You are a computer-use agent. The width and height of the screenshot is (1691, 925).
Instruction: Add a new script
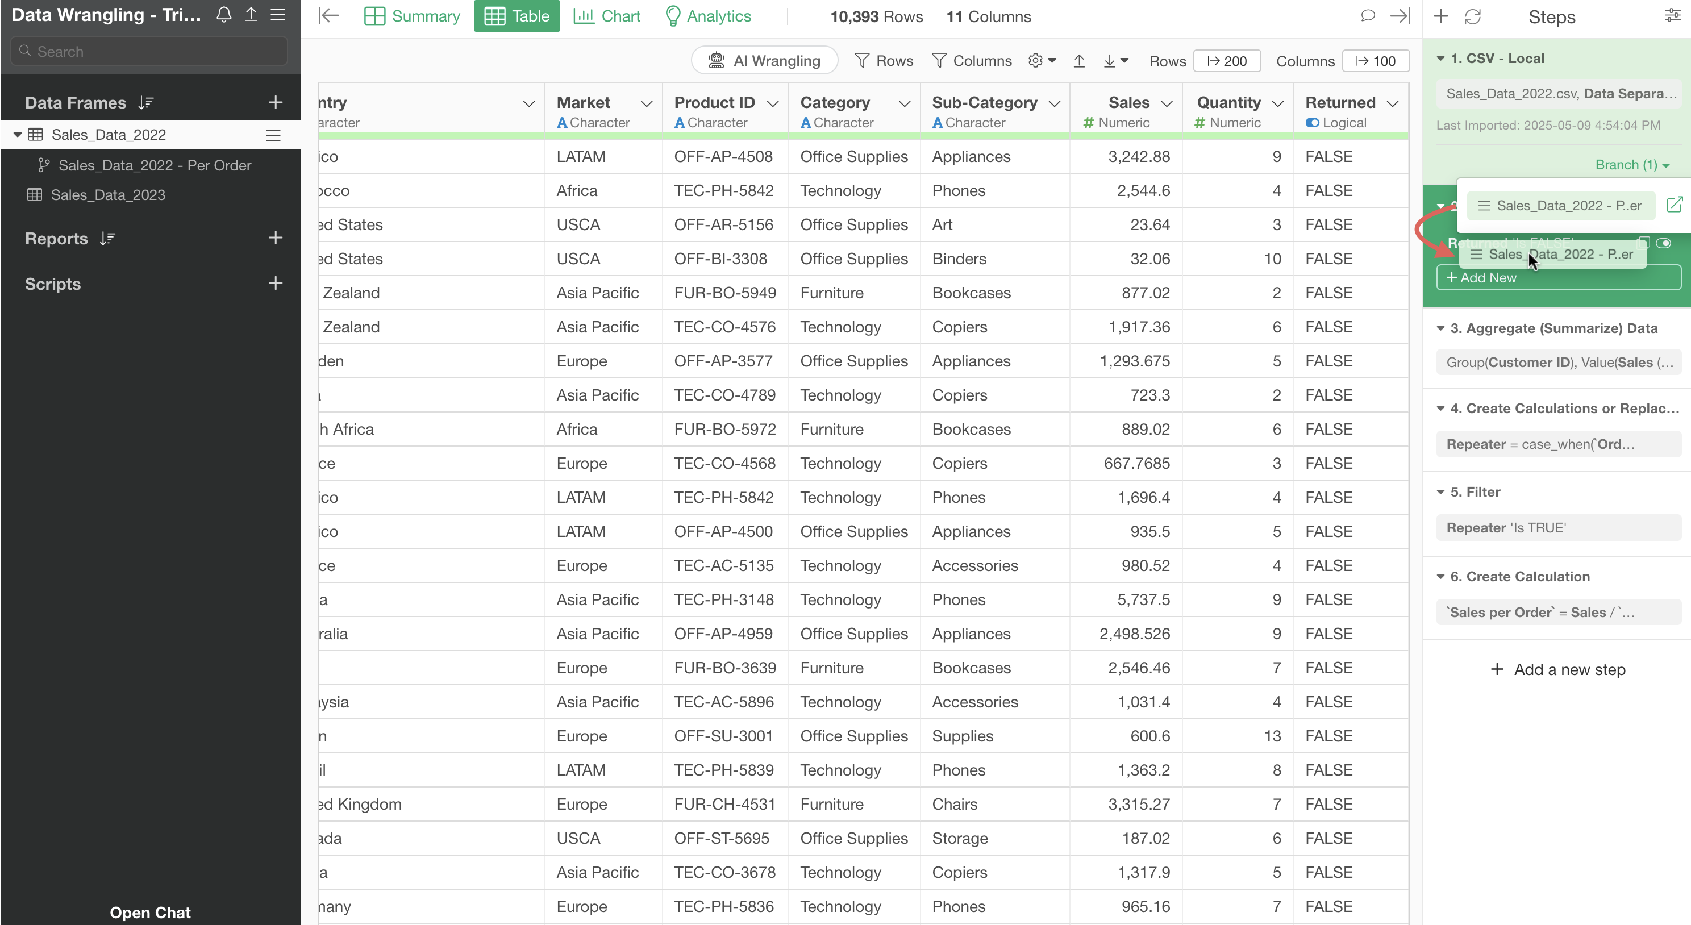pos(276,283)
